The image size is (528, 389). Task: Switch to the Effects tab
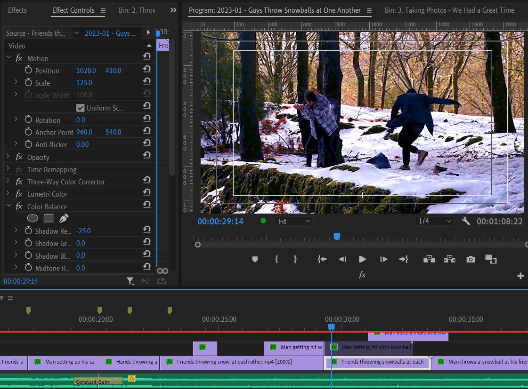point(17,10)
